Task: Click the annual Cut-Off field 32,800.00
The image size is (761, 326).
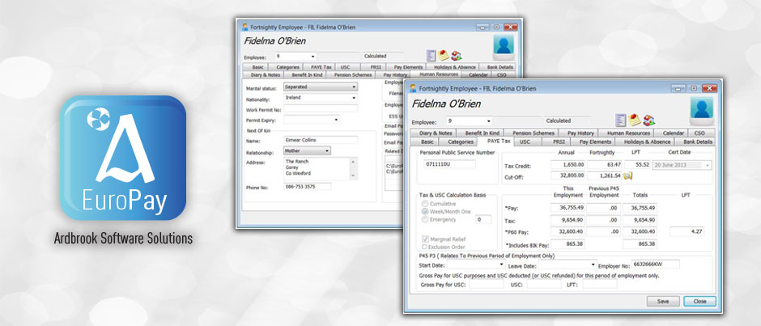Action: tap(568, 175)
